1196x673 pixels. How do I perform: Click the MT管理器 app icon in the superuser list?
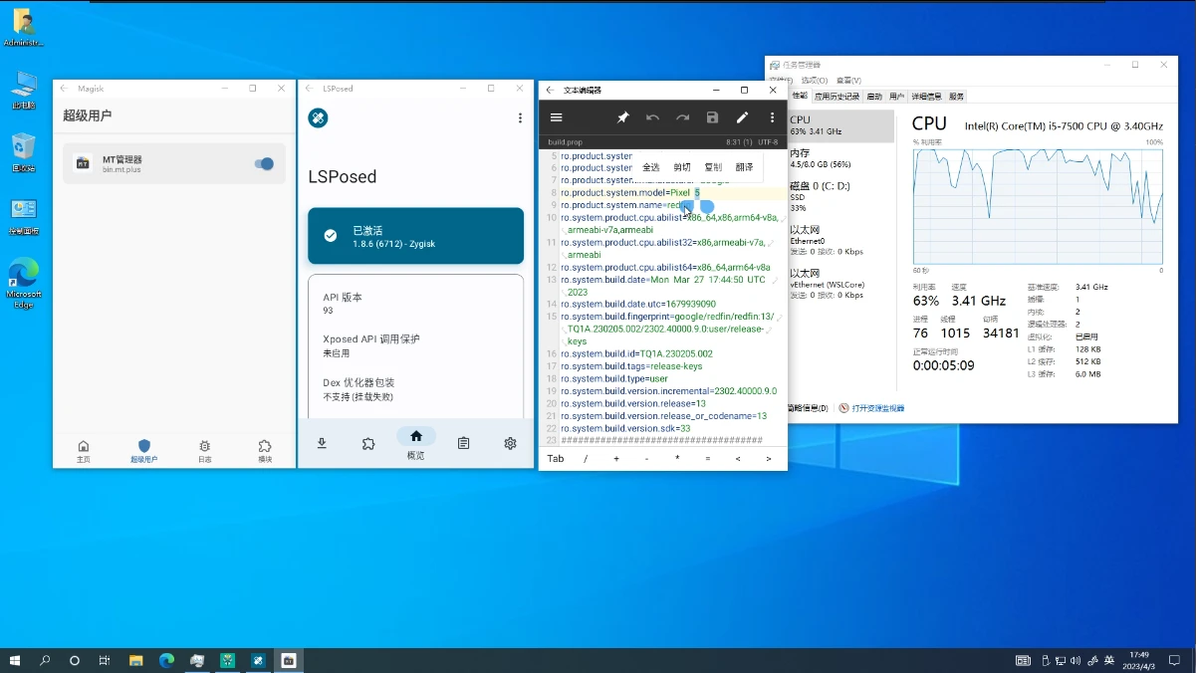click(x=84, y=163)
